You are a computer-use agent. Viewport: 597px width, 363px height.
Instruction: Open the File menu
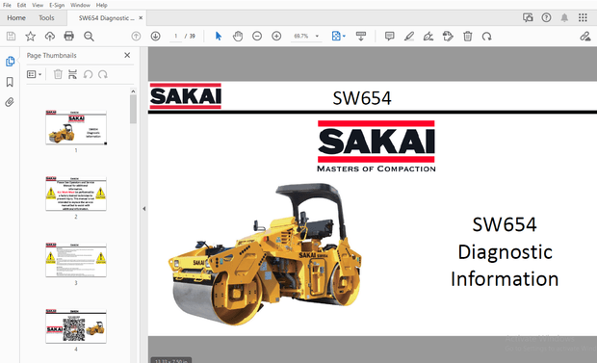click(7, 5)
